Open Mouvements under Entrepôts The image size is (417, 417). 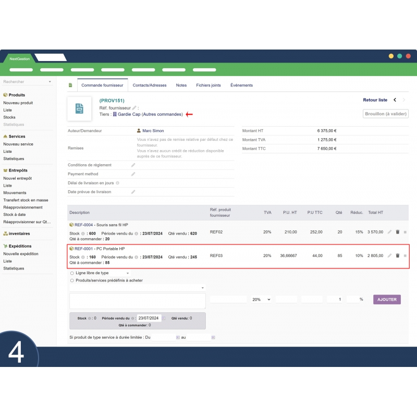tap(15, 193)
